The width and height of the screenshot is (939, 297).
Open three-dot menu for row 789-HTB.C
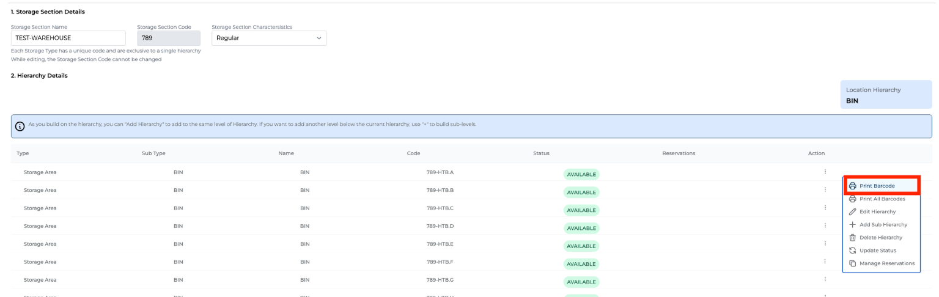coord(825,208)
